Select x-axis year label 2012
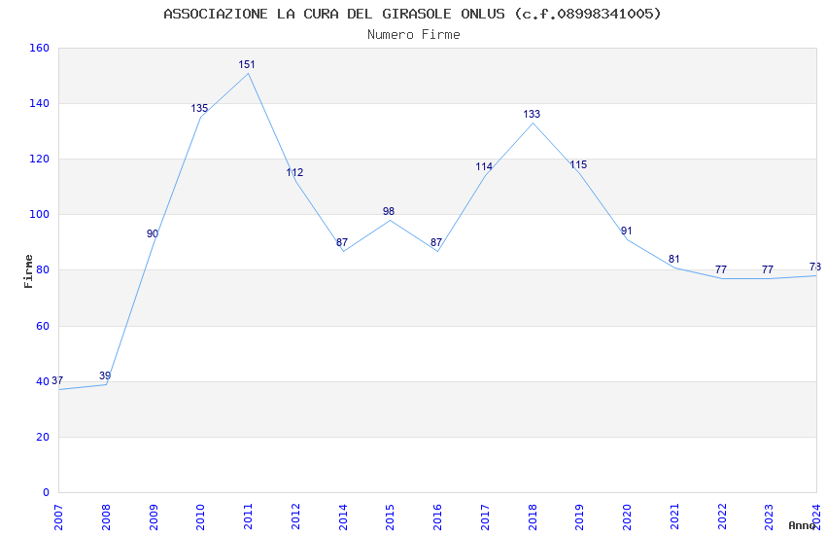 coord(295,517)
